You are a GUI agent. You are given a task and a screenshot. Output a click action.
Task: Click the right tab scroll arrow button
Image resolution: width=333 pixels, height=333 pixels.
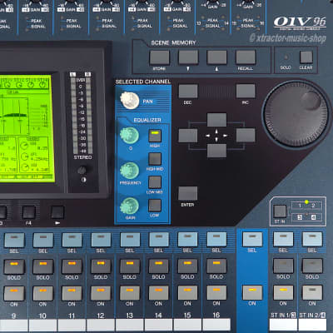57,212
